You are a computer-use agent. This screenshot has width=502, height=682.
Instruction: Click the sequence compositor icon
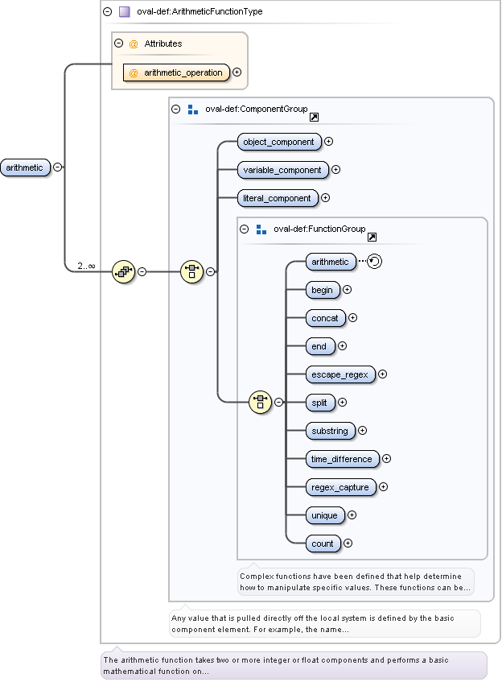coord(123,271)
